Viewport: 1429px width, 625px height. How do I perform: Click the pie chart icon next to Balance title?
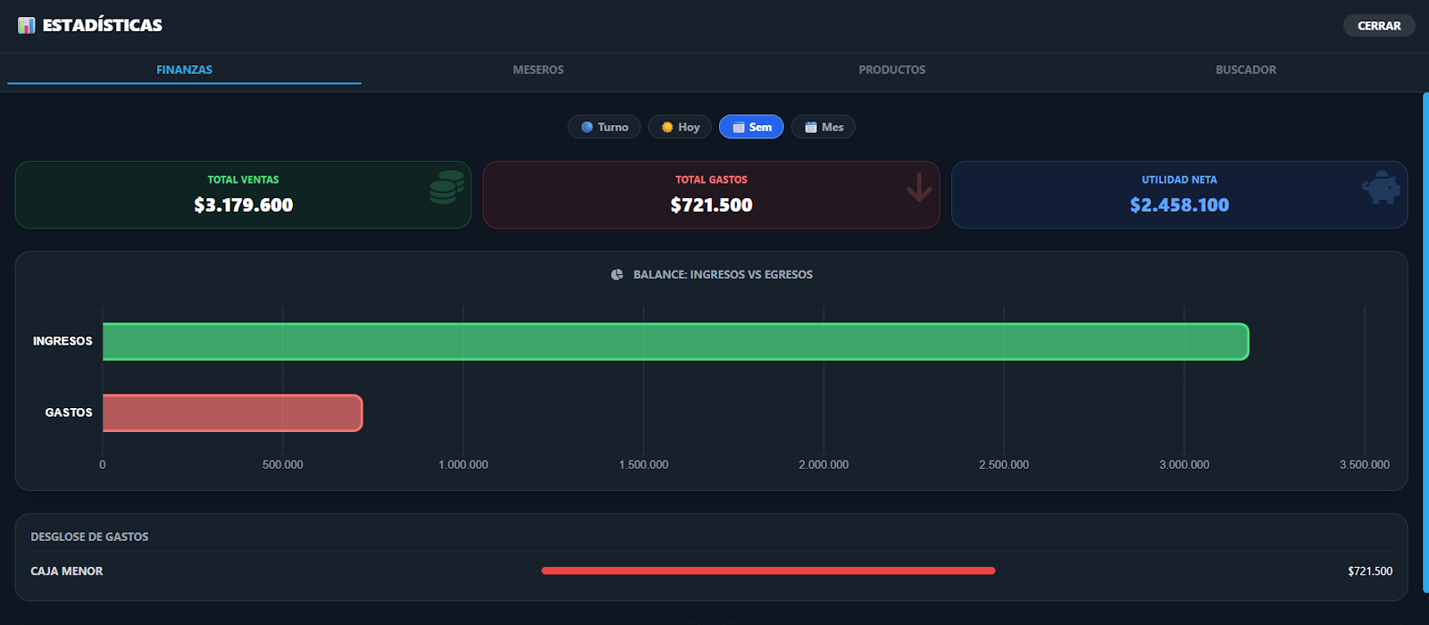click(x=617, y=274)
